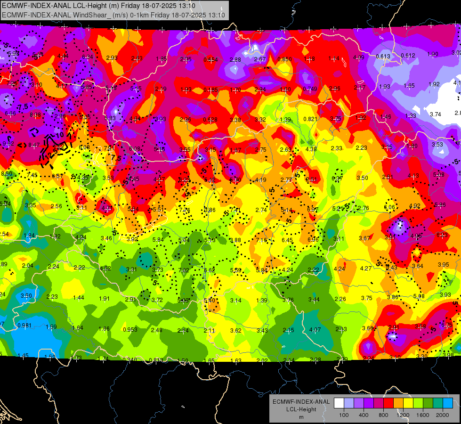Click grid value 0.981
The height and width of the screenshot is (424, 461).
24,326
